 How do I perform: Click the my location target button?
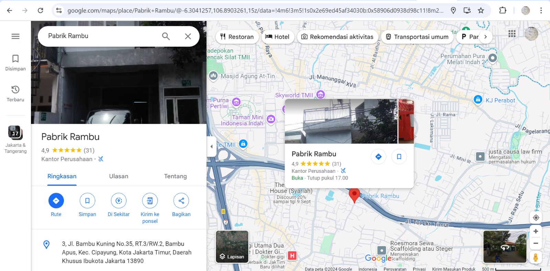click(536, 217)
